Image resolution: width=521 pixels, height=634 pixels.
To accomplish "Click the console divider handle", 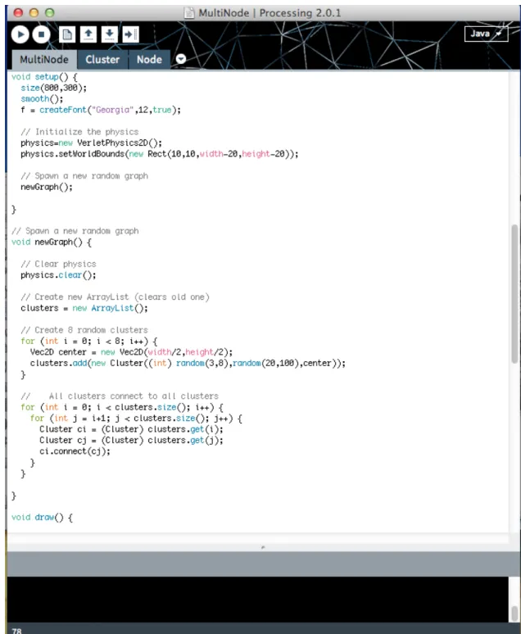I will [263, 547].
